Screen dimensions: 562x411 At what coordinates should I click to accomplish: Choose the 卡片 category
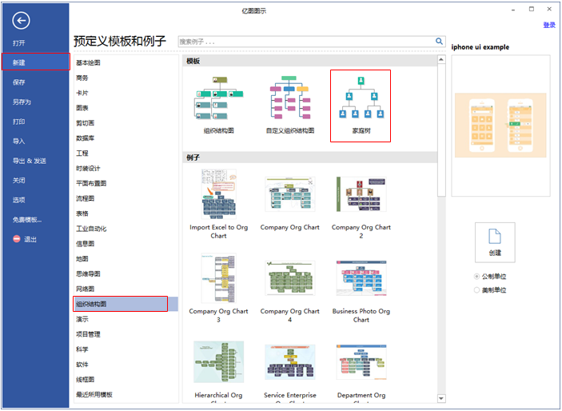[x=82, y=93]
